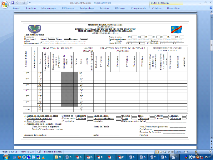
Task: Open the Création table tools tab
Action: coord(157,8)
